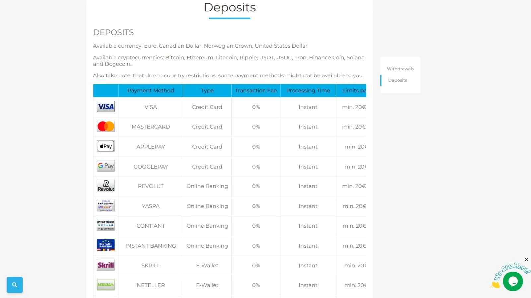
Task: Click the Processing Time column header
Action: [308, 90]
